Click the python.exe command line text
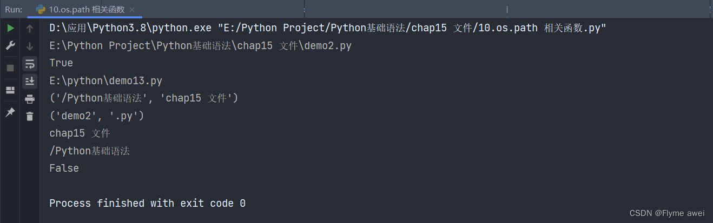 (327, 28)
